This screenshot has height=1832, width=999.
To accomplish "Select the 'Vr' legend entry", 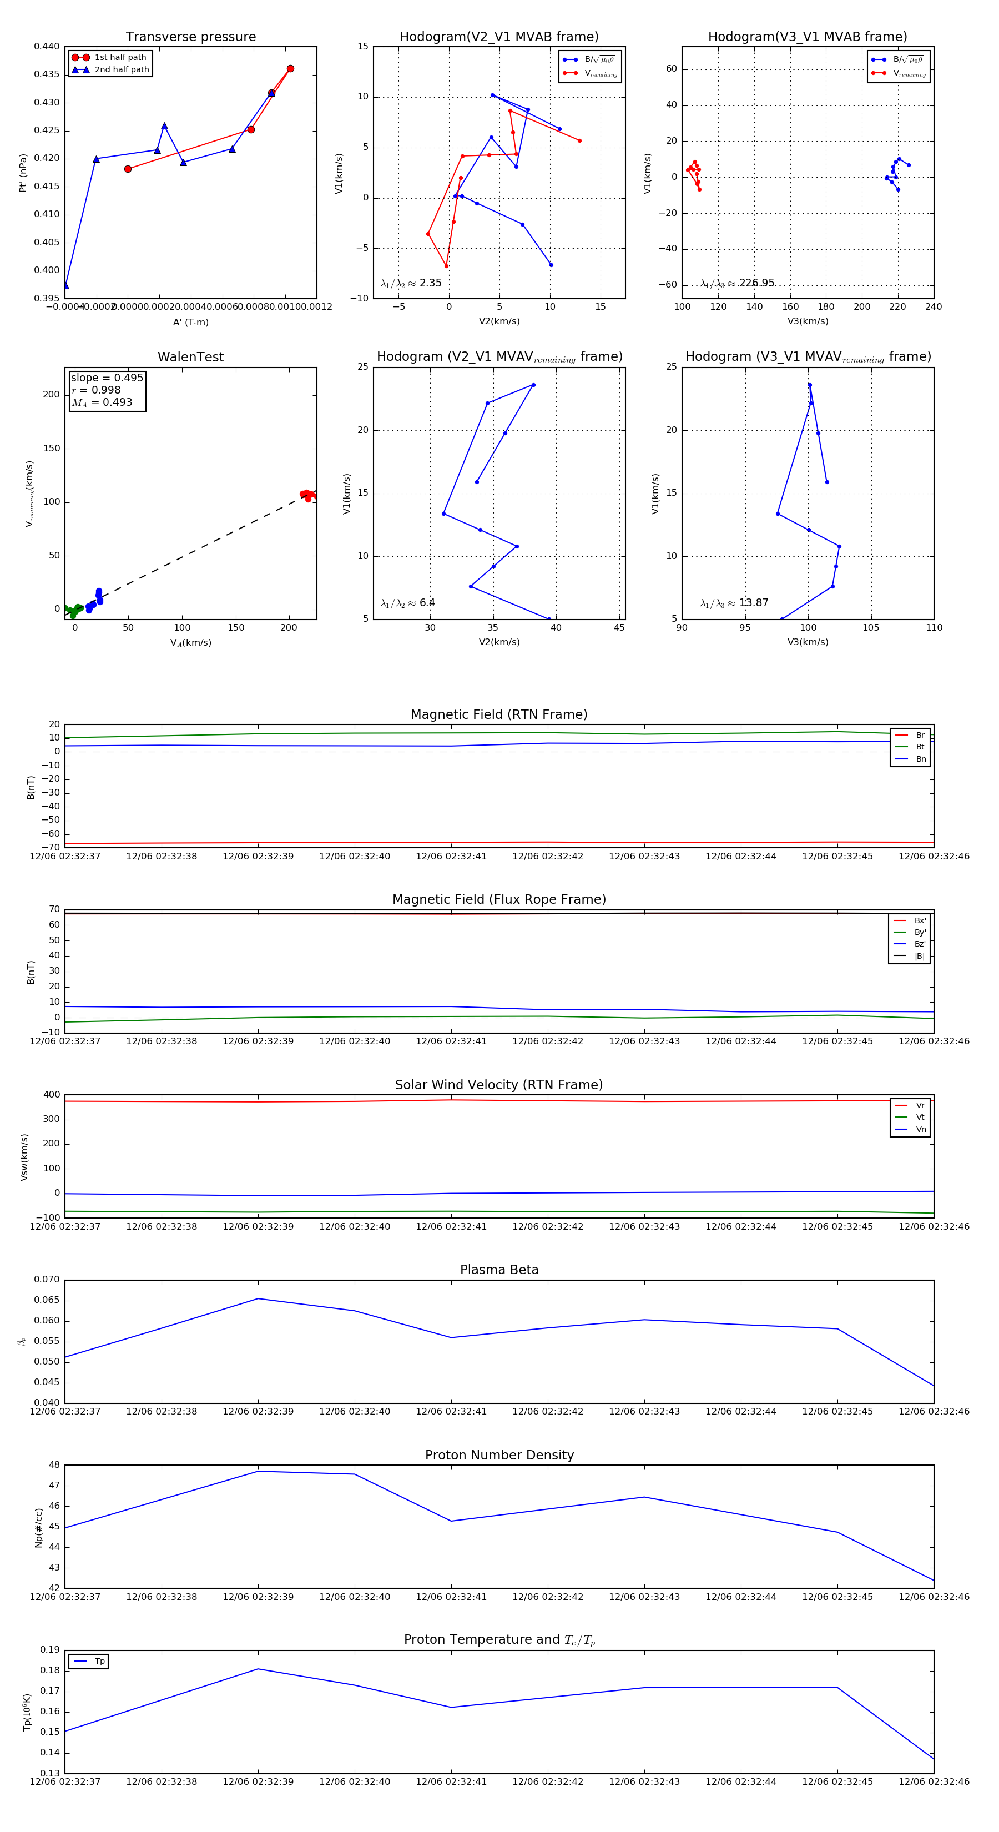I will tap(910, 1105).
